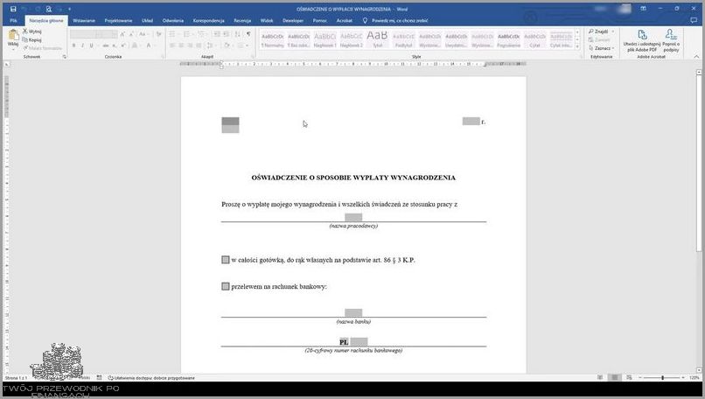Open the Plik file tab

13,20
